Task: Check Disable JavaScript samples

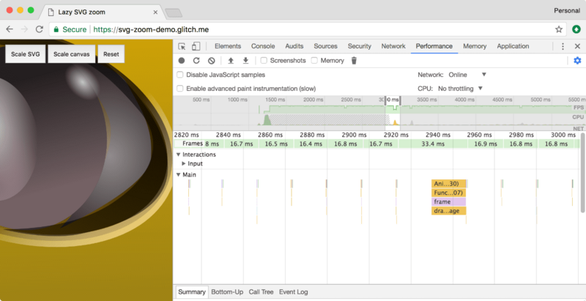Action: (180, 75)
